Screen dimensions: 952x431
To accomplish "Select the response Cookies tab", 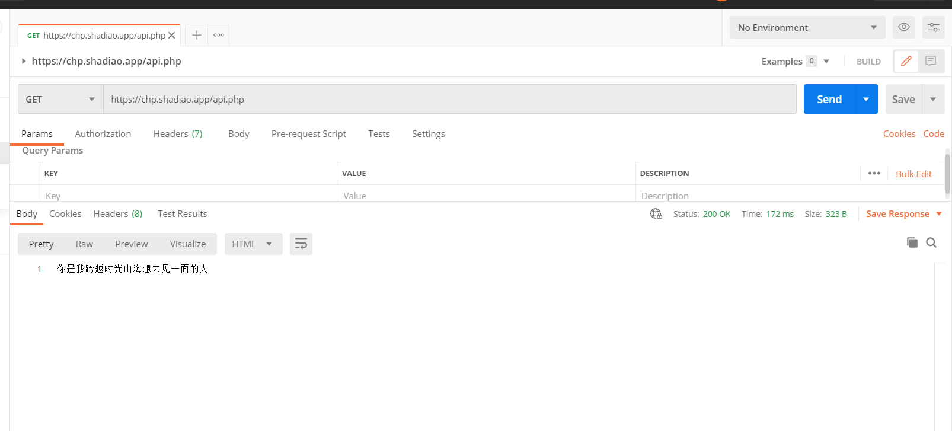I will [65, 214].
